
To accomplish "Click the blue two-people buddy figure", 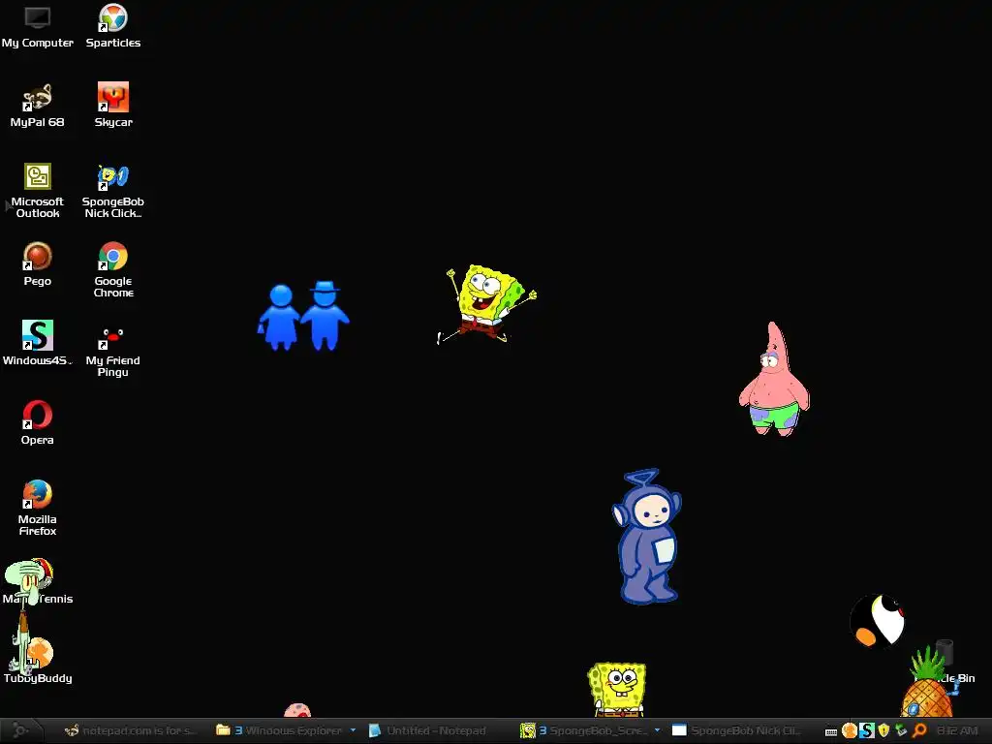I will pyautogui.click(x=303, y=316).
